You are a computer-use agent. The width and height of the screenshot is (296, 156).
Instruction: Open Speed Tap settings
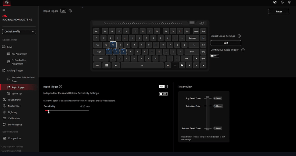click(16, 93)
